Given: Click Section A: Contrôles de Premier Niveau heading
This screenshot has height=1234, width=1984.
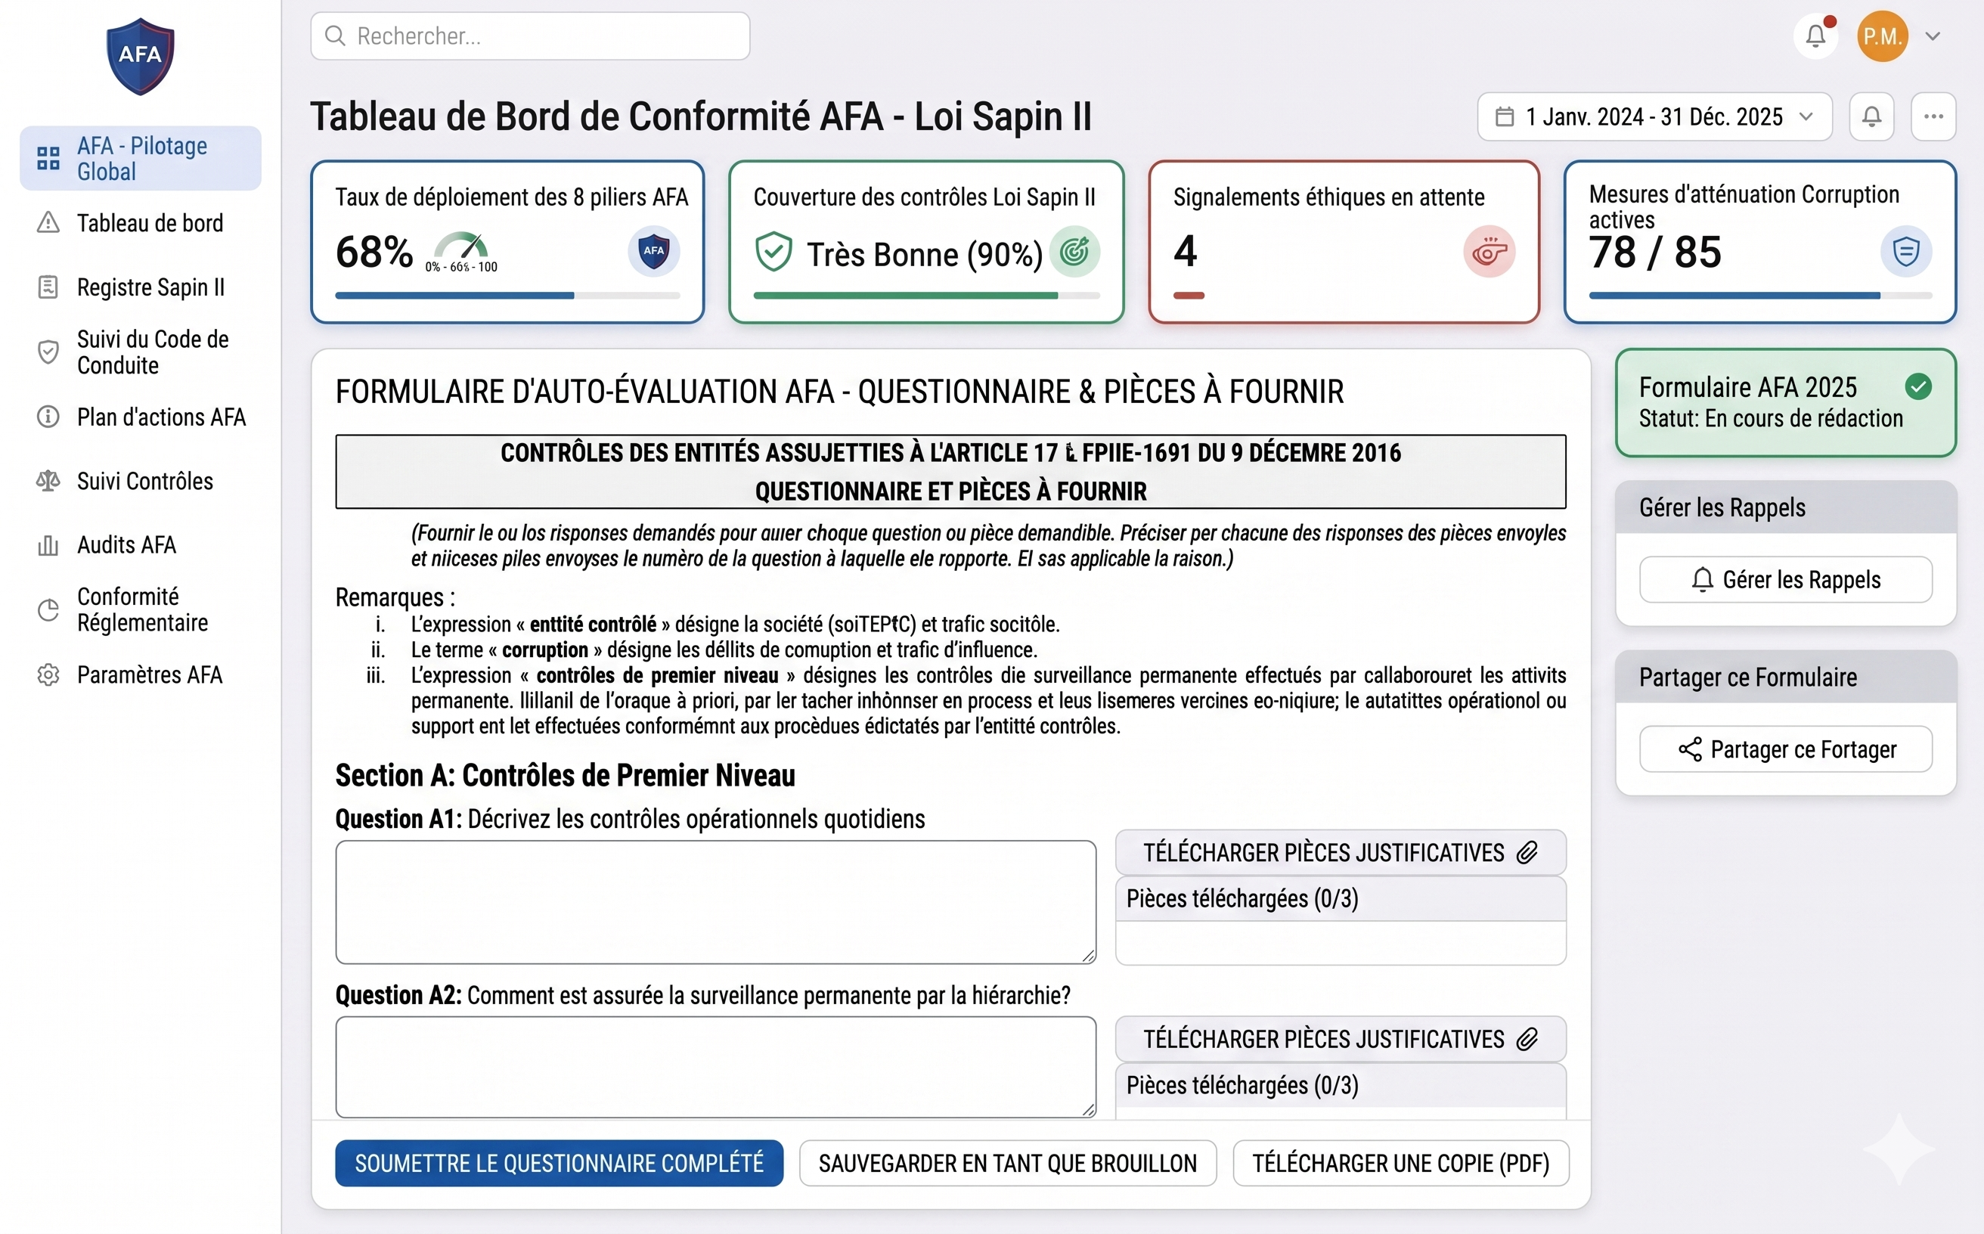Looking at the screenshot, I should point(565,775).
